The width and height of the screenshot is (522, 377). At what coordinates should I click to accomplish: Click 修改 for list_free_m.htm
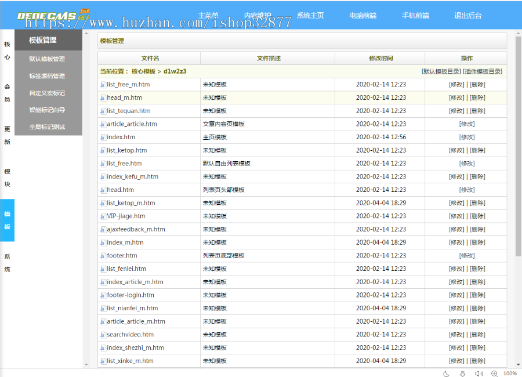pyautogui.click(x=457, y=85)
